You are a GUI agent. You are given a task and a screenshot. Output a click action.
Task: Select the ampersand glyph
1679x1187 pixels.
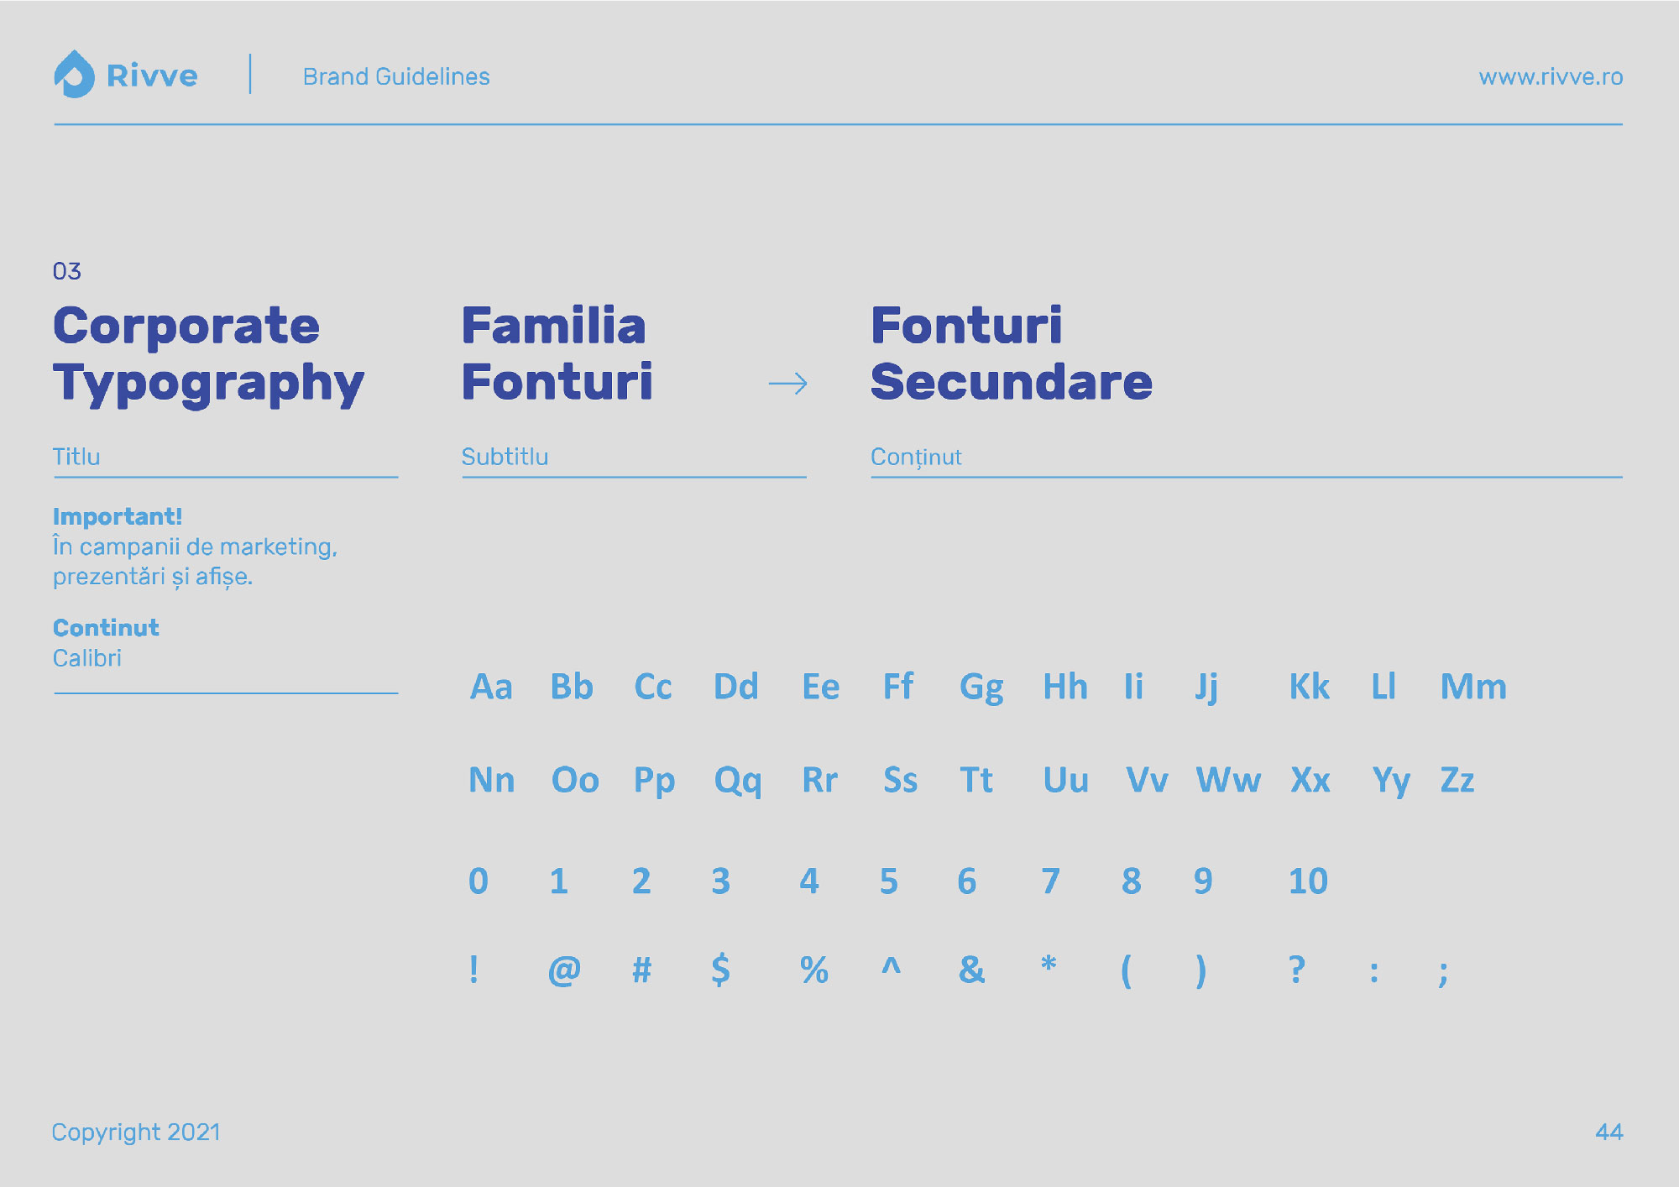(971, 970)
